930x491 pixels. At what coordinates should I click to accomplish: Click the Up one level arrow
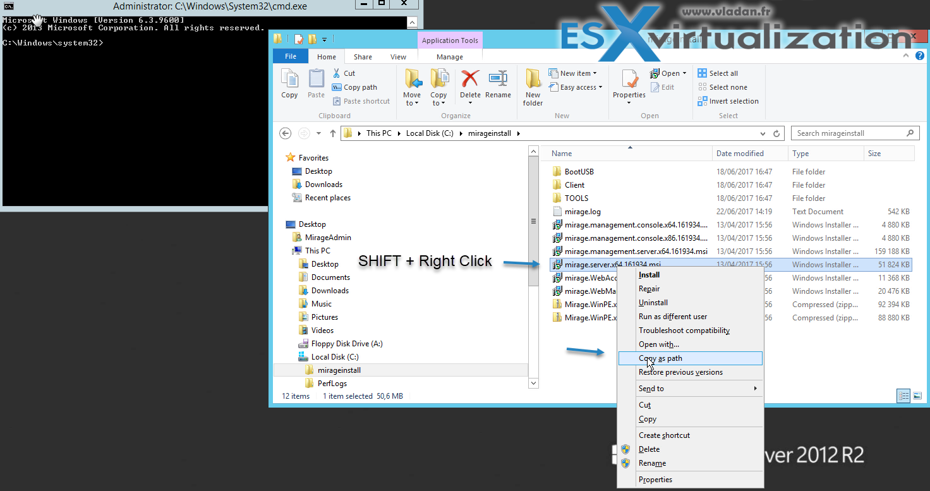[333, 133]
